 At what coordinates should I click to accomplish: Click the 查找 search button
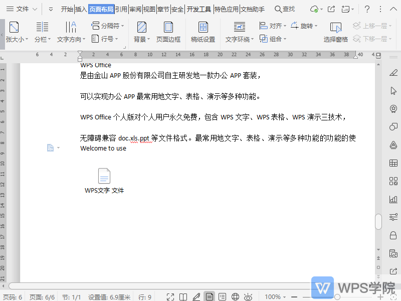285,9
